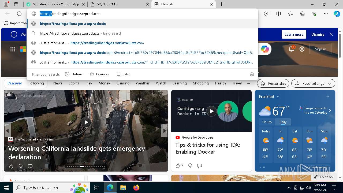Open the Windows Start menu

pos(6,188)
